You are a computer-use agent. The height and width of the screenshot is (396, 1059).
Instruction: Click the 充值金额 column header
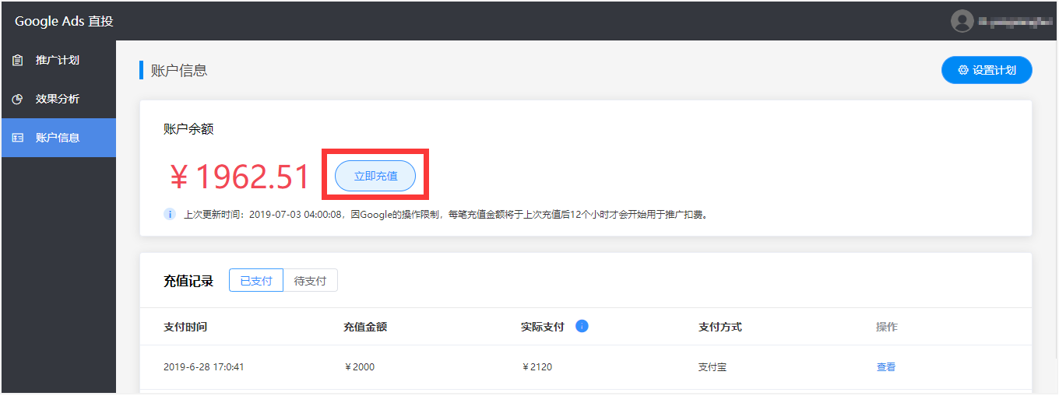(364, 327)
